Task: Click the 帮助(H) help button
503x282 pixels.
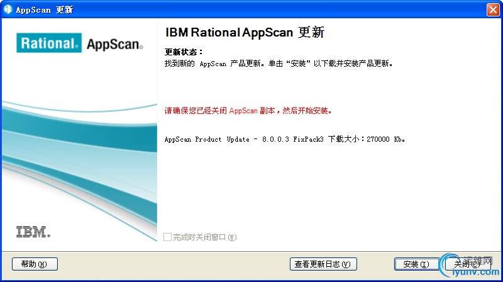Action: click(x=35, y=264)
